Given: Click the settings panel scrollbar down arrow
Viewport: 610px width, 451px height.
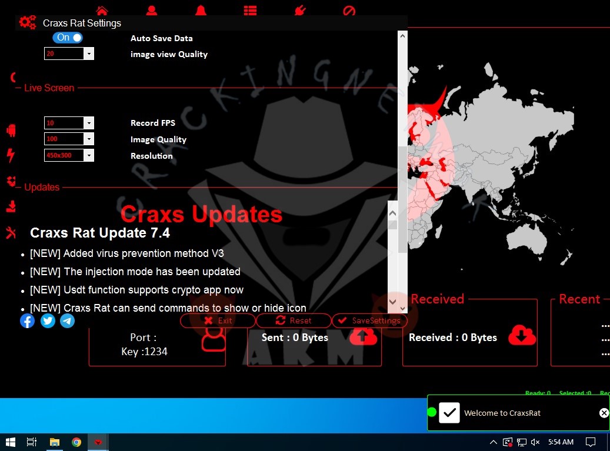Looking at the screenshot, I should tap(402, 308).
